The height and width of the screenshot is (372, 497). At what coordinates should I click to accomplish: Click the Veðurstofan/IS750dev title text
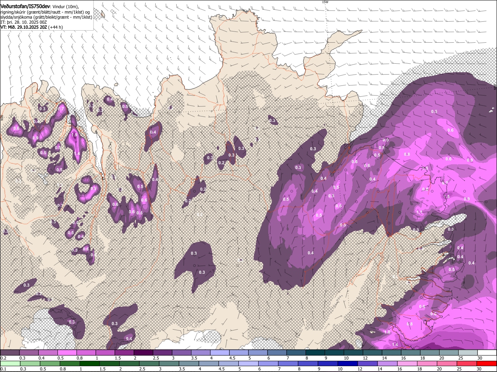[25, 6]
